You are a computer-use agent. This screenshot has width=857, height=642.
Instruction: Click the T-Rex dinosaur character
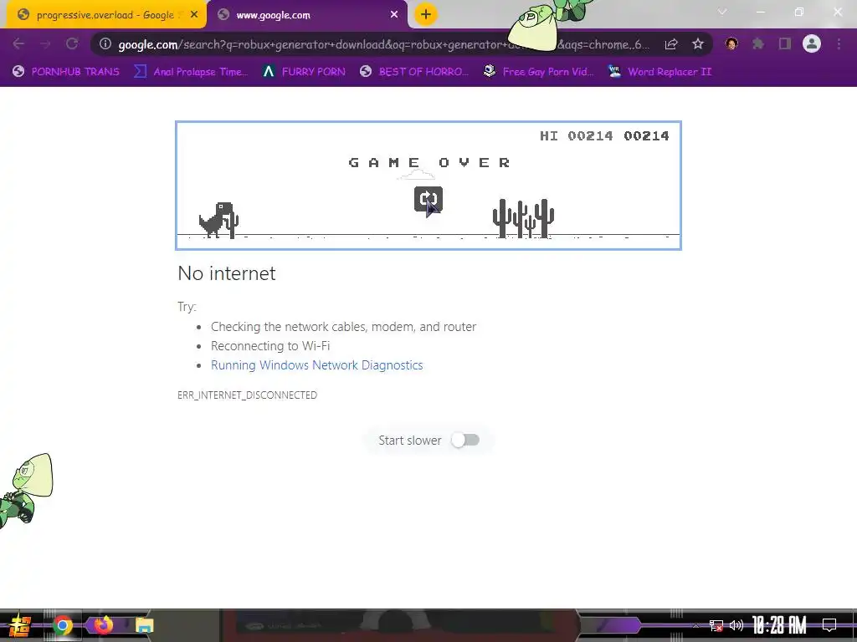(x=218, y=220)
